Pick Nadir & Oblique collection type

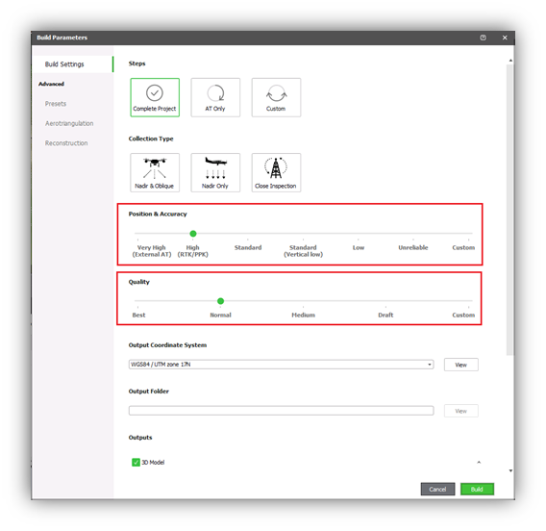tap(155, 172)
